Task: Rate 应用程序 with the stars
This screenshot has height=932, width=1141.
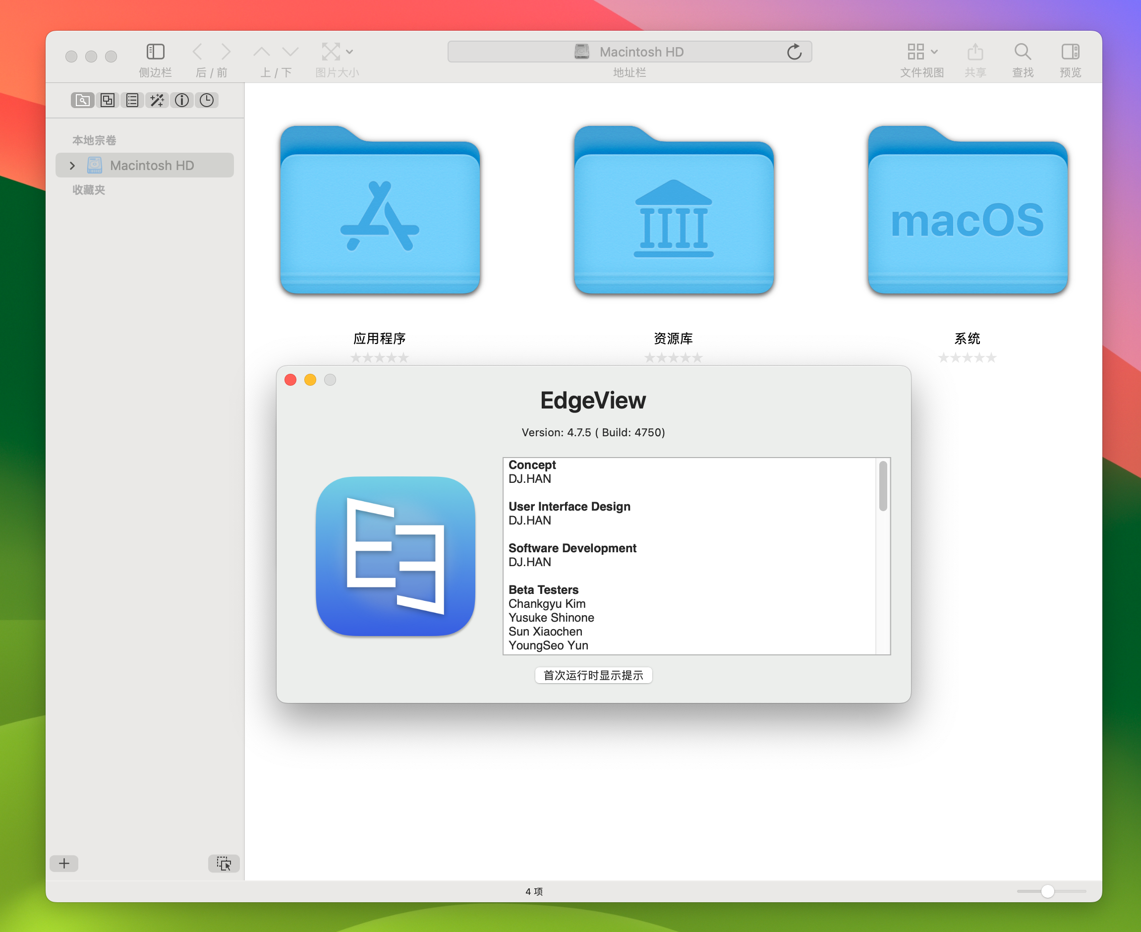Action: pos(380,357)
